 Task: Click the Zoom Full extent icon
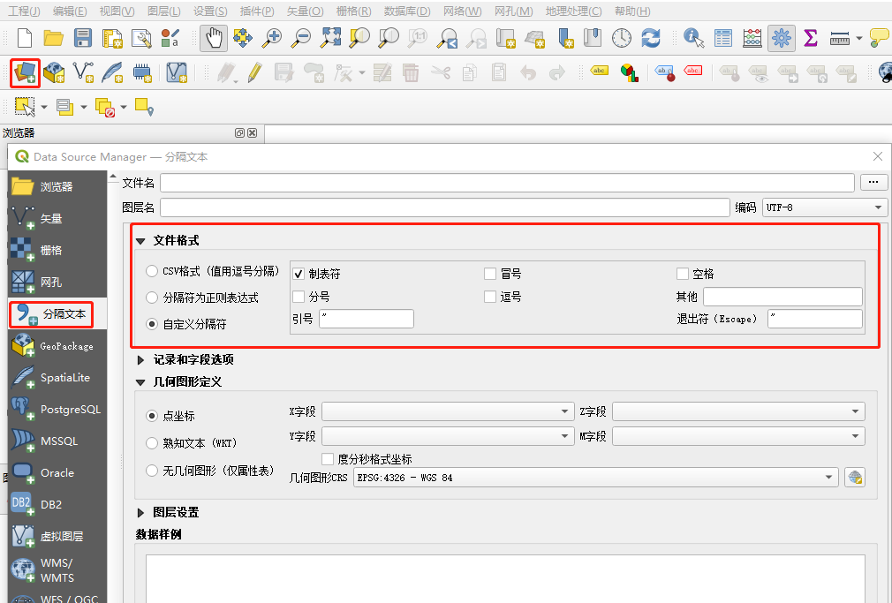coord(330,38)
